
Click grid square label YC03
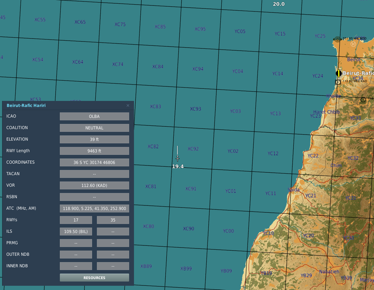tap(235, 111)
